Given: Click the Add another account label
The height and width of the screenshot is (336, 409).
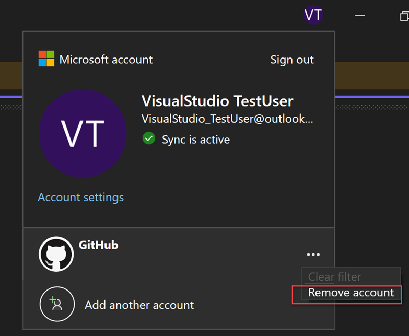Looking at the screenshot, I should [139, 305].
